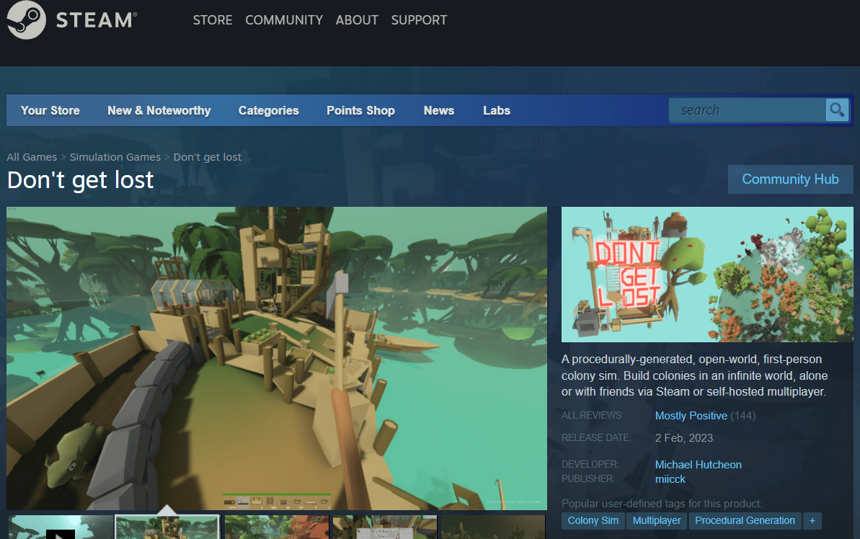Open developer Michael Hutcheon's page

pyautogui.click(x=698, y=465)
